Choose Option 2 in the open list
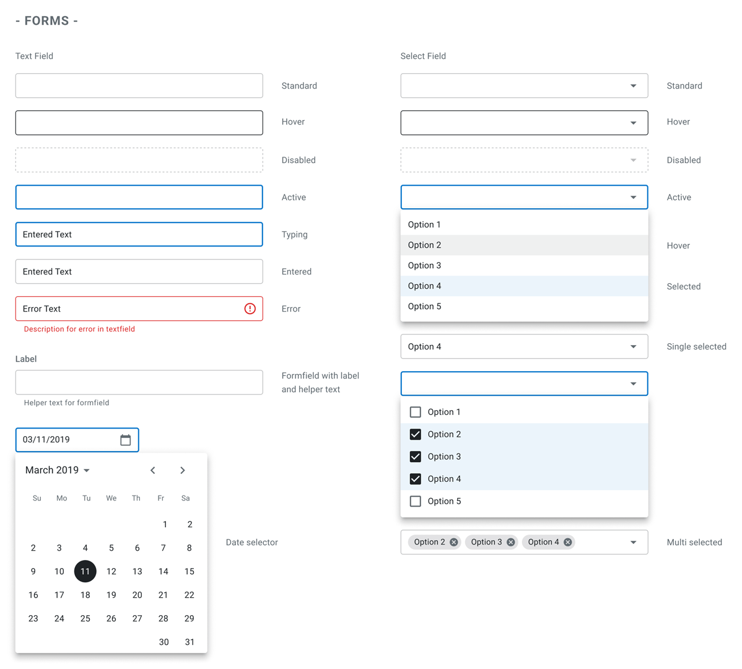This screenshot has height=669, width=742. tap(425, 245)
